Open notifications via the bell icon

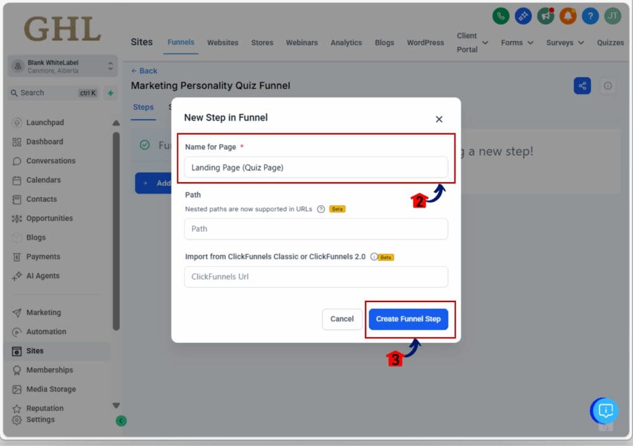tap(567, 16)
